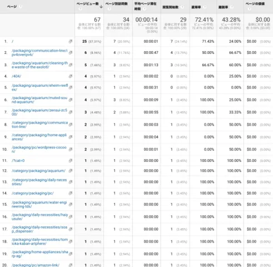Open external link icon for eheim-reeflex page
The height and width of the screenshot is (267, 273).
[x=71, y=87]
